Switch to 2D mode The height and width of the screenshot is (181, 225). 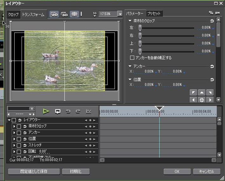click(54, 14)
